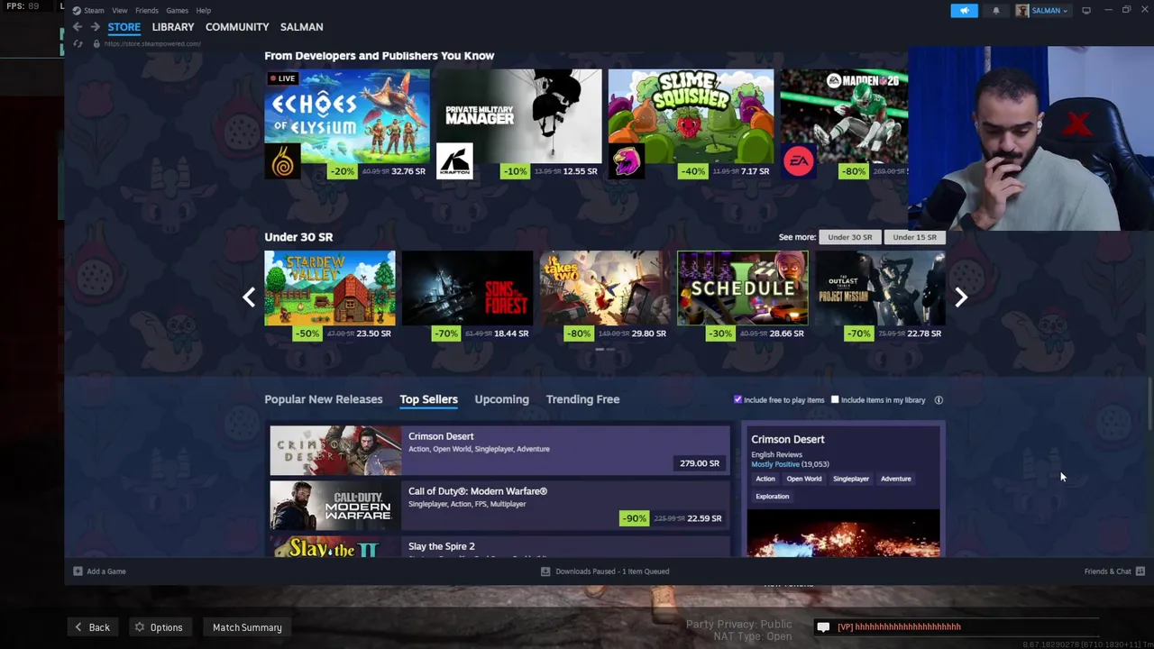The width and height of the screenshot is (1154, 649).
Task: Open the announcements megaphone button
Action: click(x=964, y=10)
